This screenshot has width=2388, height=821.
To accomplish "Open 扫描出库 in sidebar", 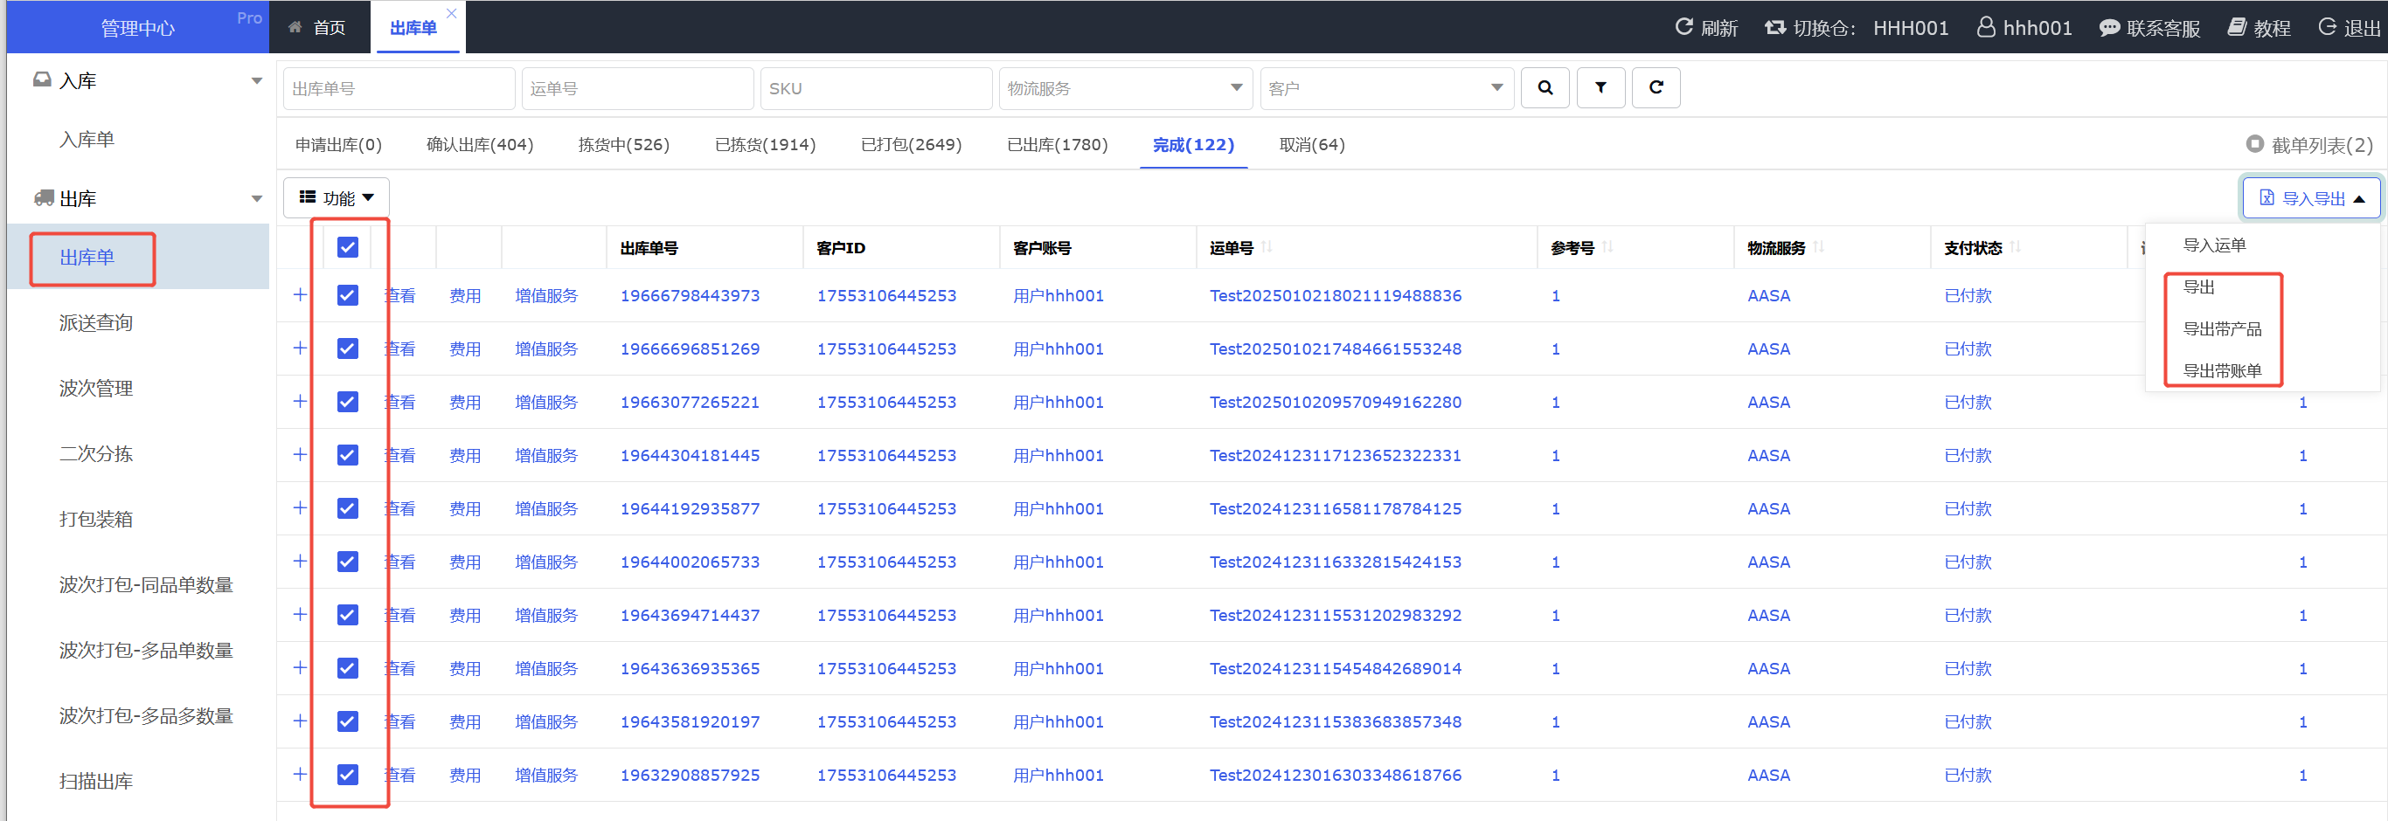I will 96,781.
